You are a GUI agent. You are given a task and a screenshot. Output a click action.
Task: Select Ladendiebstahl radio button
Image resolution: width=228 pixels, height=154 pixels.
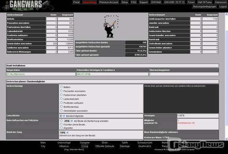click(x=62, y=99)
